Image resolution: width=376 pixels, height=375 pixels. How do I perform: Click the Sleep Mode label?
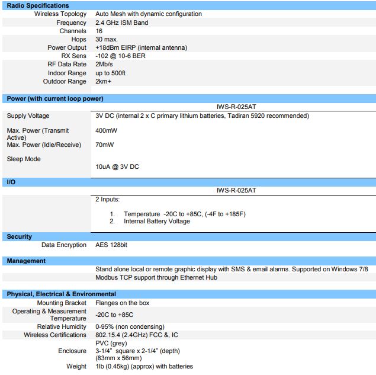pos(24,159)
